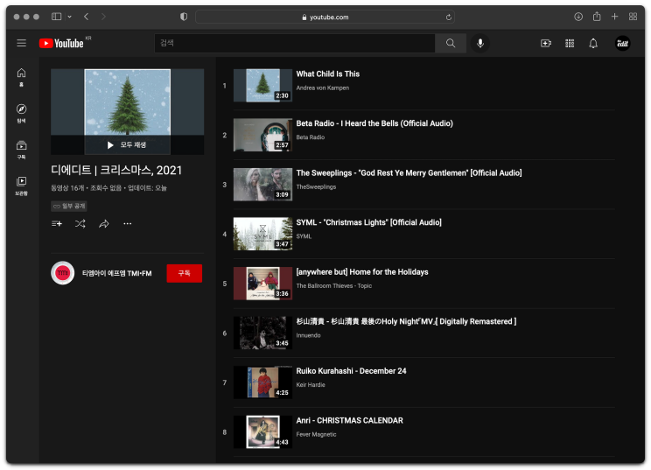Subscribe to the TMI·FM channel
This screenshot has height=470, width=651.
[185, 273]
